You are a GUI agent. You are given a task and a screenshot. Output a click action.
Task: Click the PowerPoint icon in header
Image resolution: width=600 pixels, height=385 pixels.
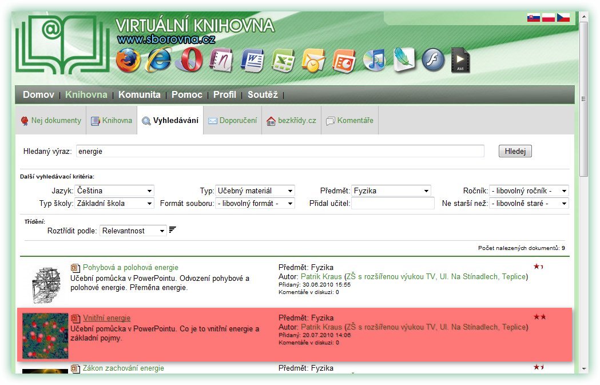pyautogui.click(x=344, y=61)
